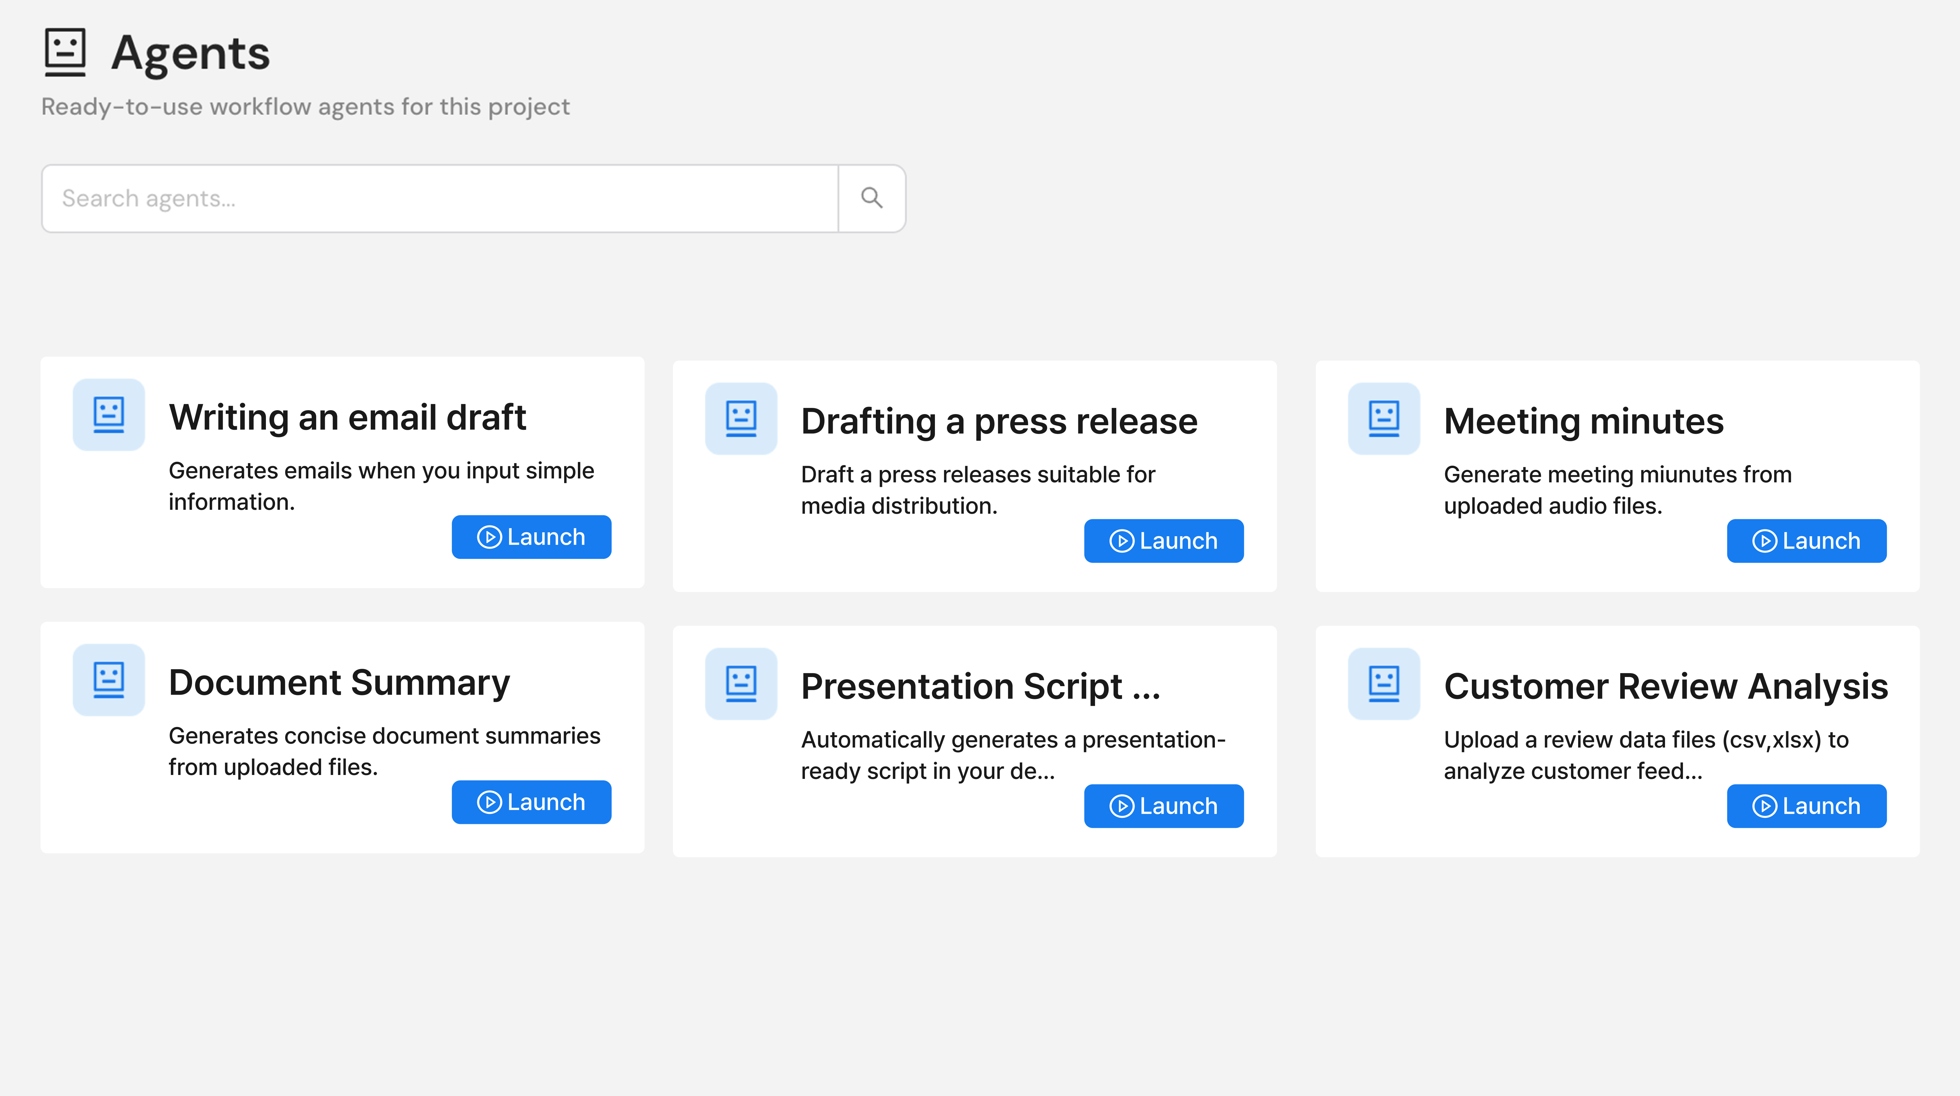This screenshot has width=1960, height=1096.
Task: Click the 'Draft a press releases suitable' description
Action: (x=978, y=491)
